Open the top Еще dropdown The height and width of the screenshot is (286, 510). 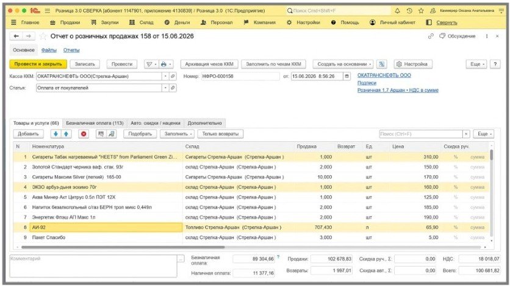pyautogui.click(x=476, y=65)
